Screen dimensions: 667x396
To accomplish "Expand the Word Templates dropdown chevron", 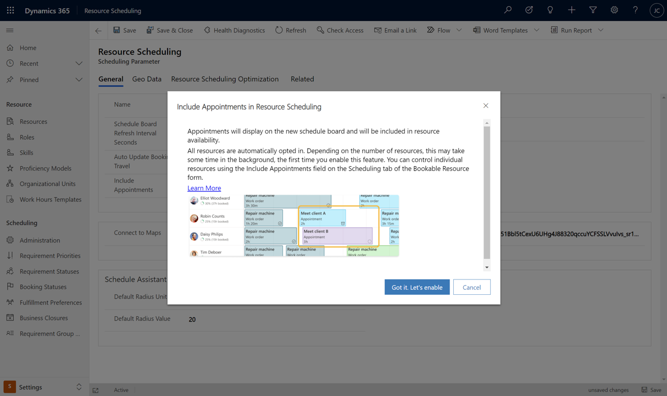I will [537, 30].
